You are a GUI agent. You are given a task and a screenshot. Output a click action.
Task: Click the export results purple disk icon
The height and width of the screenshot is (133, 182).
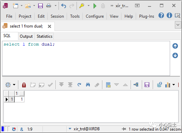(x=147, y=85)
